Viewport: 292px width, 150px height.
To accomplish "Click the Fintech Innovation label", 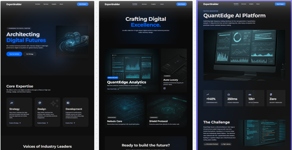I will (211, 11).
